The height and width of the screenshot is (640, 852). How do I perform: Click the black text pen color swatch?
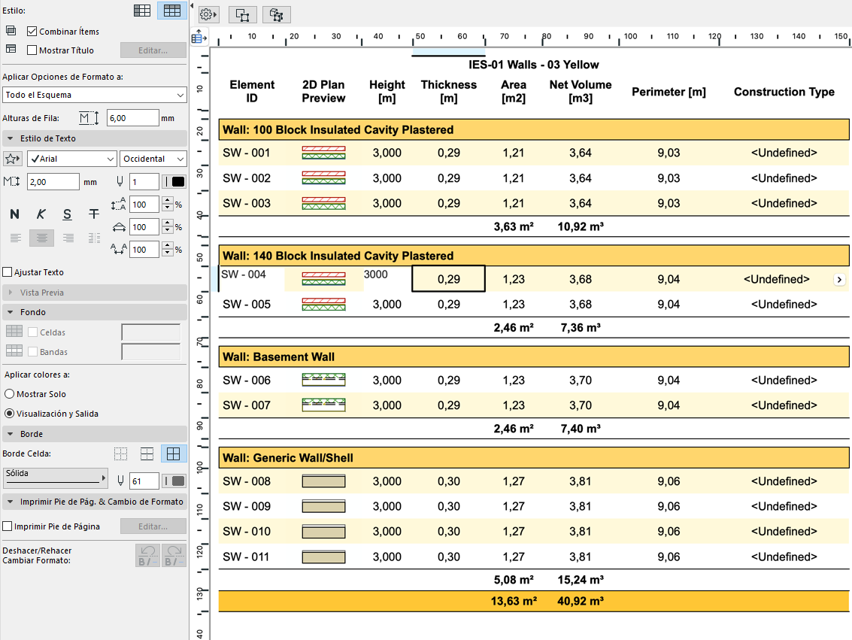[178, 181]
